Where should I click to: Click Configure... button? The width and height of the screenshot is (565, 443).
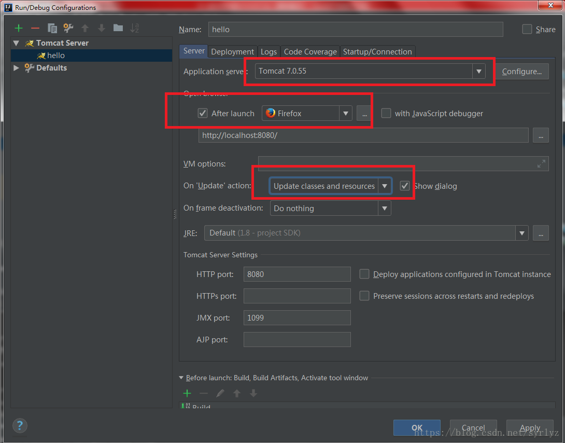(522, 72)
